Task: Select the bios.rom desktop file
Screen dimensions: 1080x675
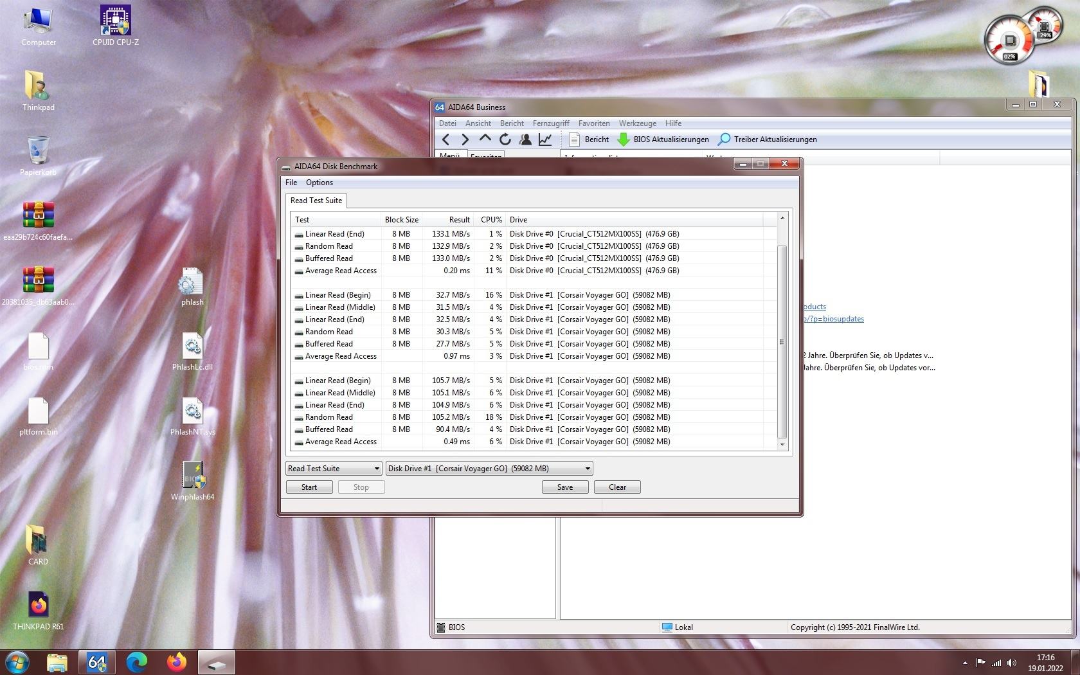Action: 39,351
